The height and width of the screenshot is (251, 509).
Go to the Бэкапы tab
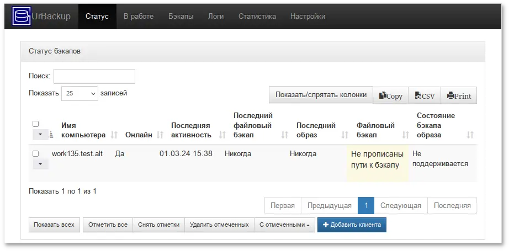181,16
